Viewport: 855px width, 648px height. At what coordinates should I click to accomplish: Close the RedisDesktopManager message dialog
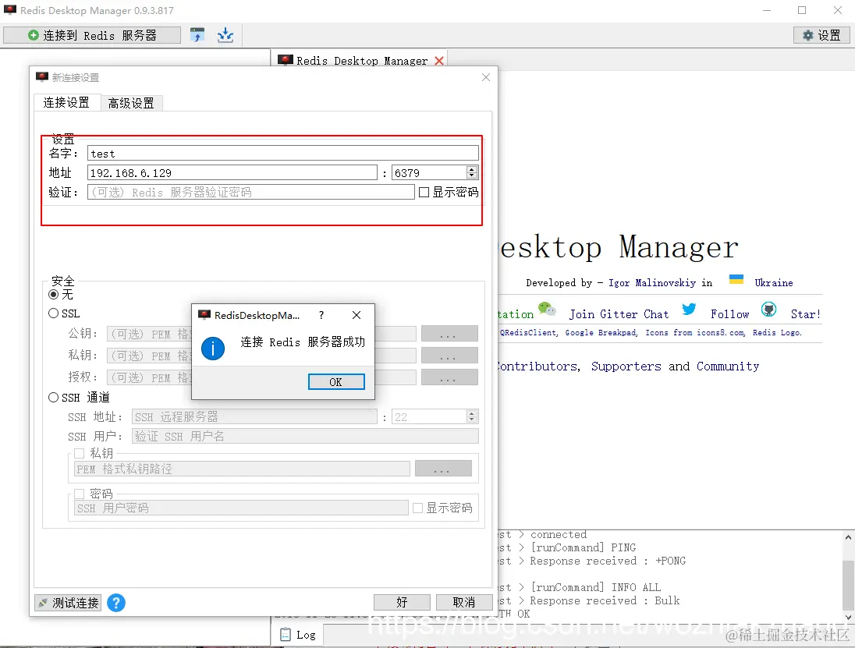point(356,315)
